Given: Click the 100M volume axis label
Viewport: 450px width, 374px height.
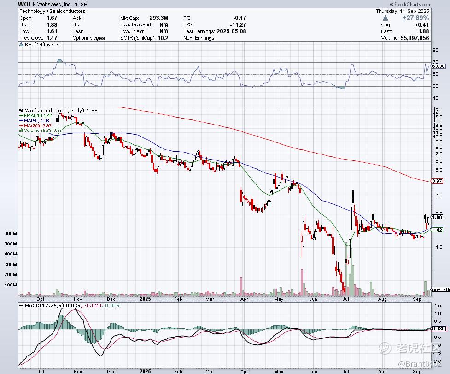Looking at the screenshot, I should pyautogui.click(x=11, y=285).
